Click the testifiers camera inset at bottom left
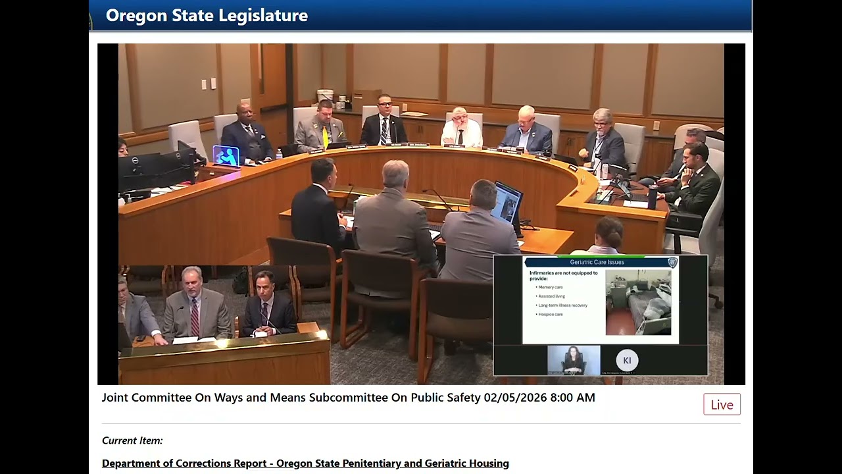This screenshot has width=842, height=474. (x=224, y=325)
